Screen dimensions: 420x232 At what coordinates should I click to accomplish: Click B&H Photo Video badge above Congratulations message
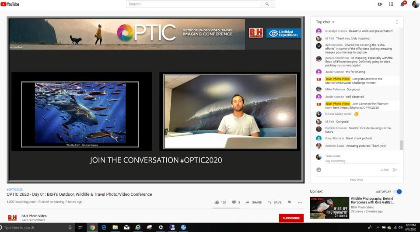[337, 79]
